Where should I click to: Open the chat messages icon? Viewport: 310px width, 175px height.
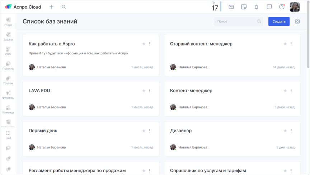(x=269, y=7)
